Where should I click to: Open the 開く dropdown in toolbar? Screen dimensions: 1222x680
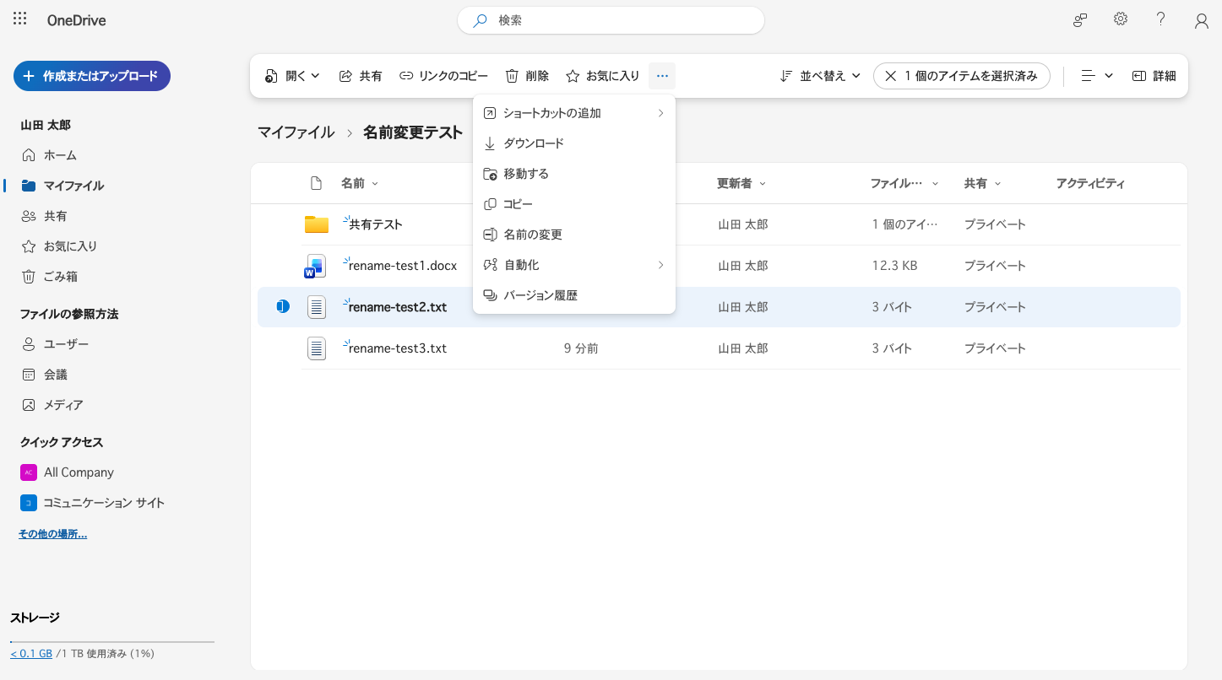pyautogui.click(x=292, y=76)
